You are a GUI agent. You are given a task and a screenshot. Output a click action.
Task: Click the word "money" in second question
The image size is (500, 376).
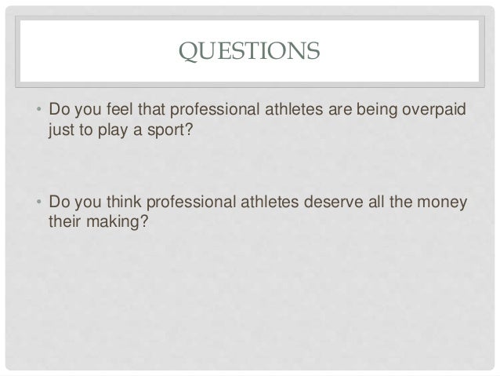pos(442,203)
